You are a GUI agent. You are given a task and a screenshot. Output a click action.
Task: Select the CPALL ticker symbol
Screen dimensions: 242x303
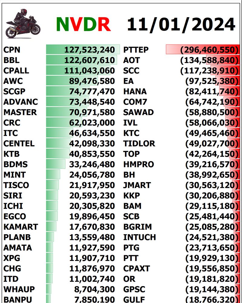coord(16,71)
